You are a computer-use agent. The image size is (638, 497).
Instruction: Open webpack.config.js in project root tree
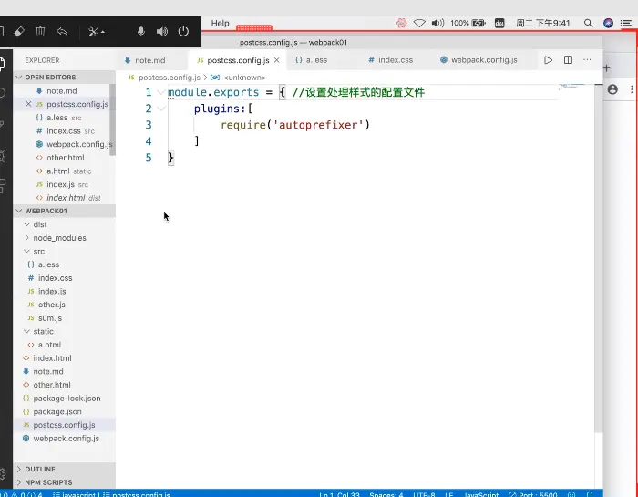point(65,439)
